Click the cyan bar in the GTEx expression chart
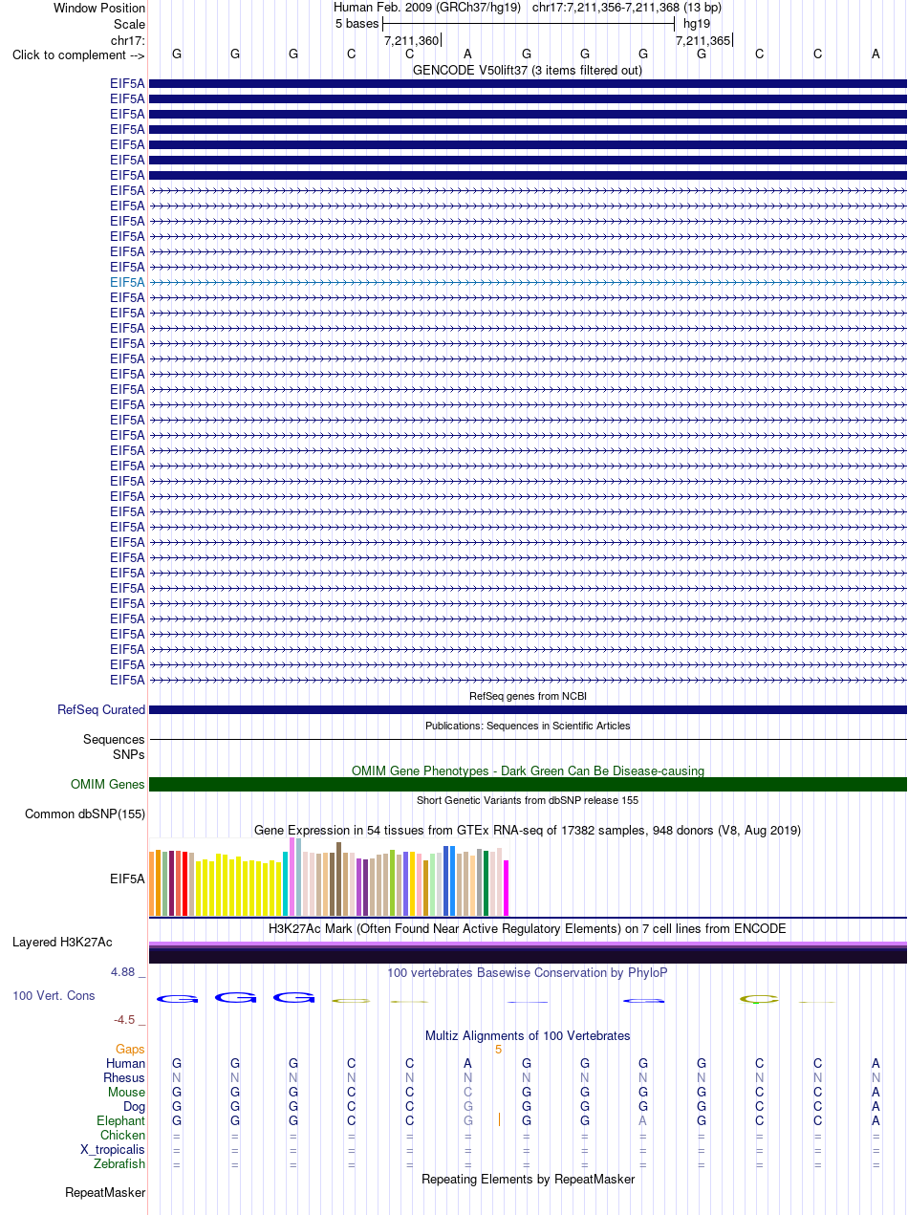The image size is (908, 1215). click(286, 884)
